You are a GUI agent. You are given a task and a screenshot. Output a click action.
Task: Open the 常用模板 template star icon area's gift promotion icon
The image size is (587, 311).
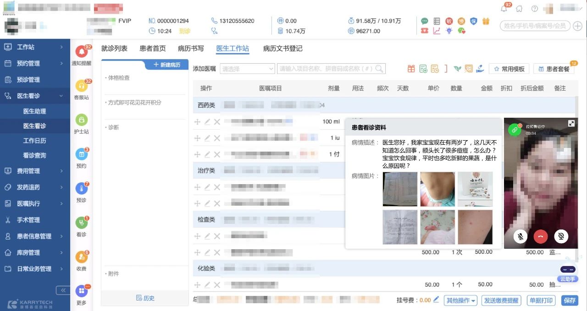point(411,68)
